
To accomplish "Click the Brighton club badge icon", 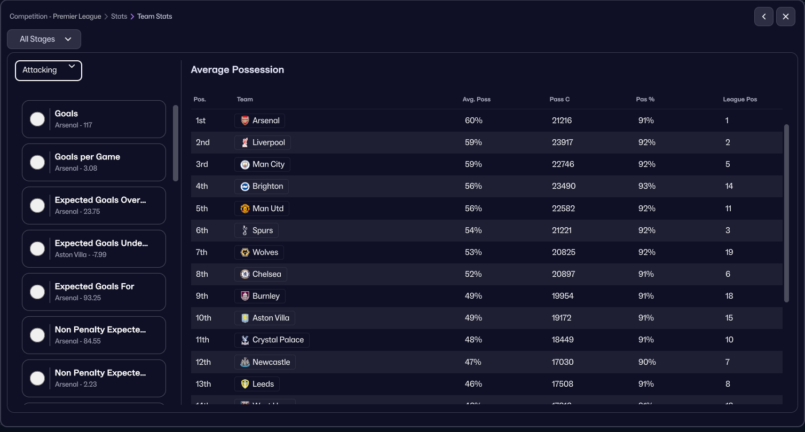I will [245, 186].
